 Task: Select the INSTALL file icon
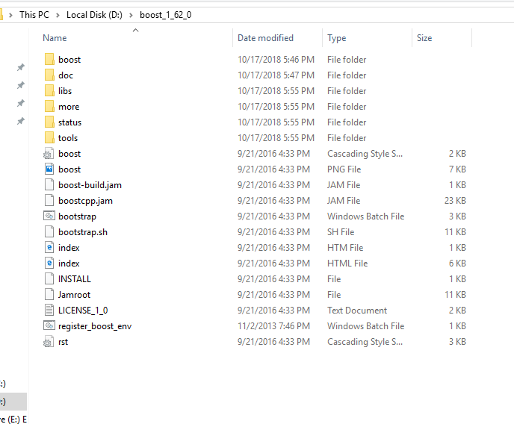49,279
